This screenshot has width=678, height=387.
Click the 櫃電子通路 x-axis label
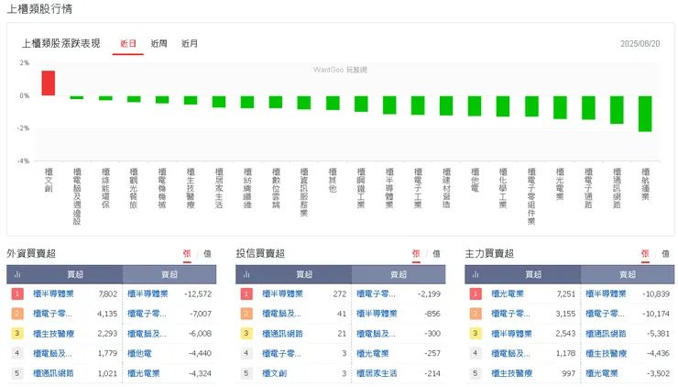(x=588, y=188)
